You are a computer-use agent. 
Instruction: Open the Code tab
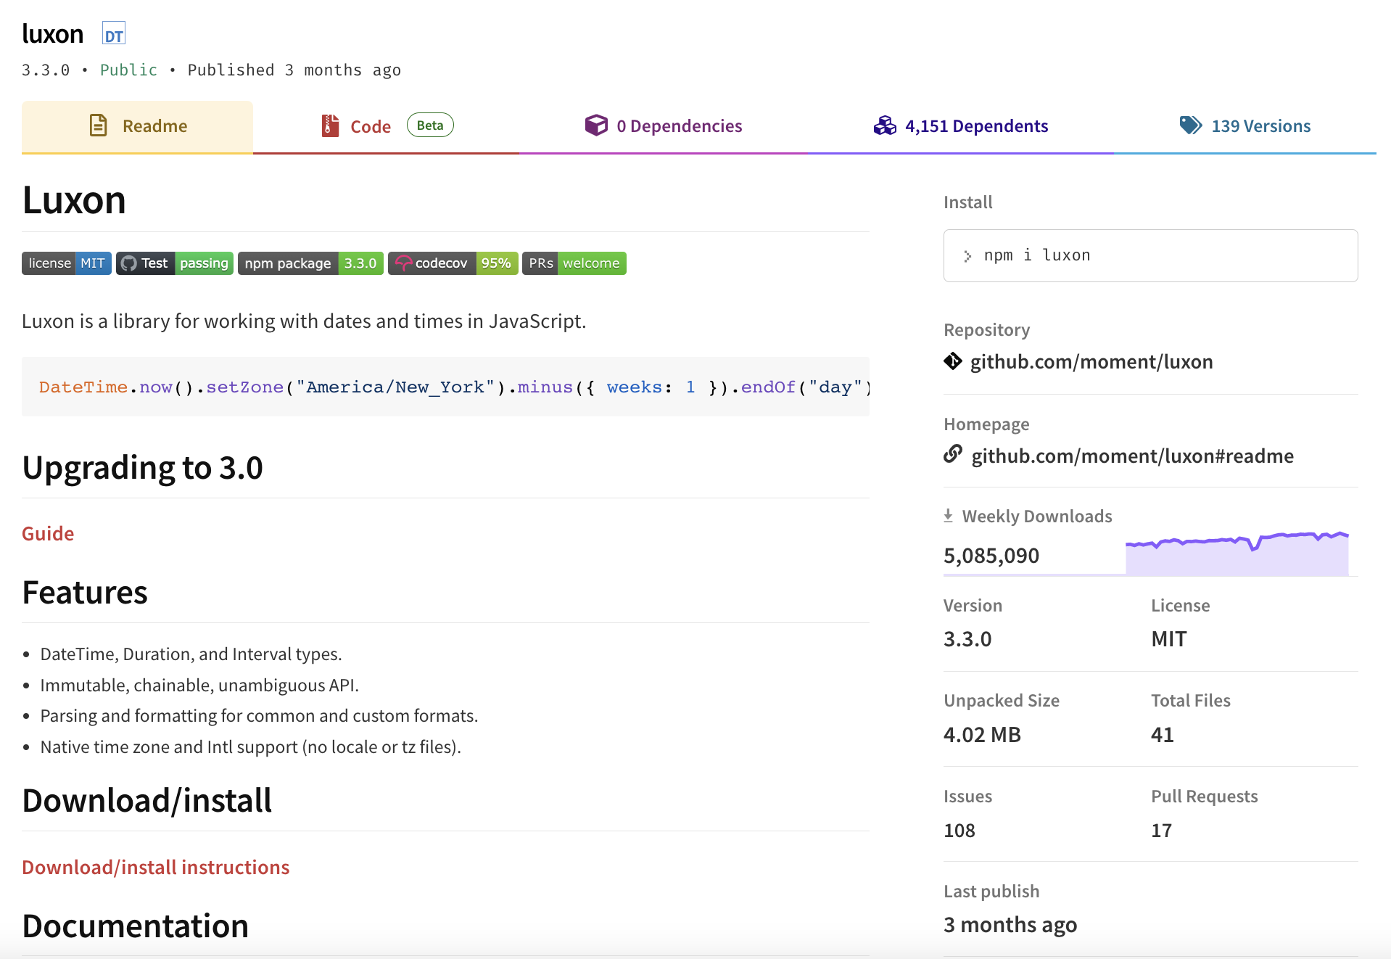(371, 126)
